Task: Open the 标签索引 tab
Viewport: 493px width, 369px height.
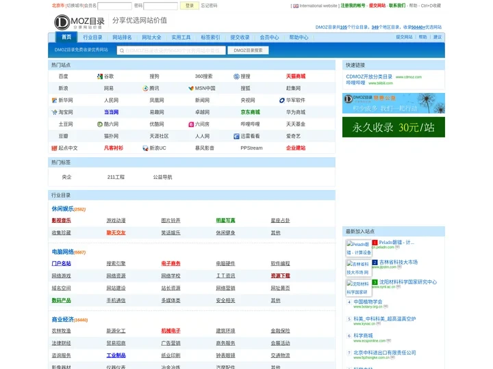Action: tap(210, 38)
